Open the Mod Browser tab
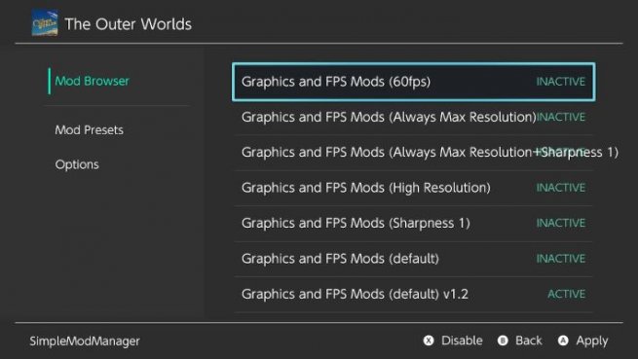638x359 pixels. 92,81
